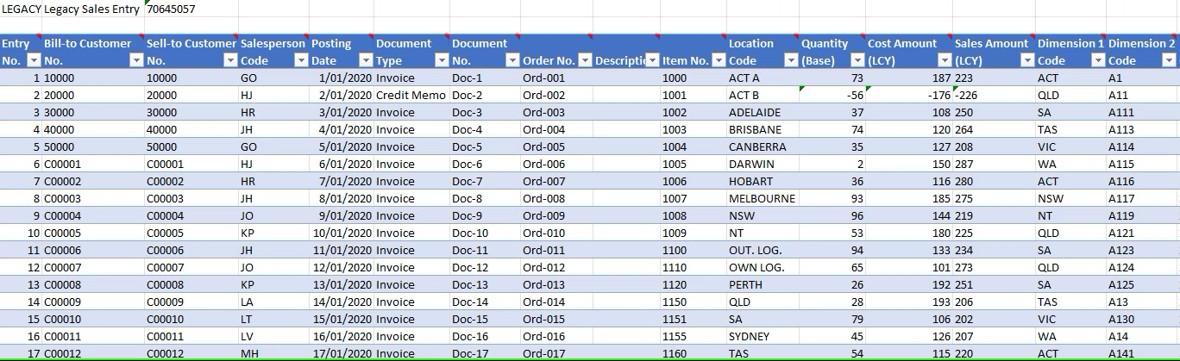1180x361 pixels.
Task: Select posting date cell '14/01/2020'
Action: point(342,302)
